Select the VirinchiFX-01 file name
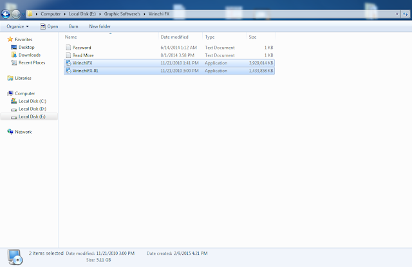Viewport: 412px width, 267px height. pyautogui.click(x=85, y=71)
